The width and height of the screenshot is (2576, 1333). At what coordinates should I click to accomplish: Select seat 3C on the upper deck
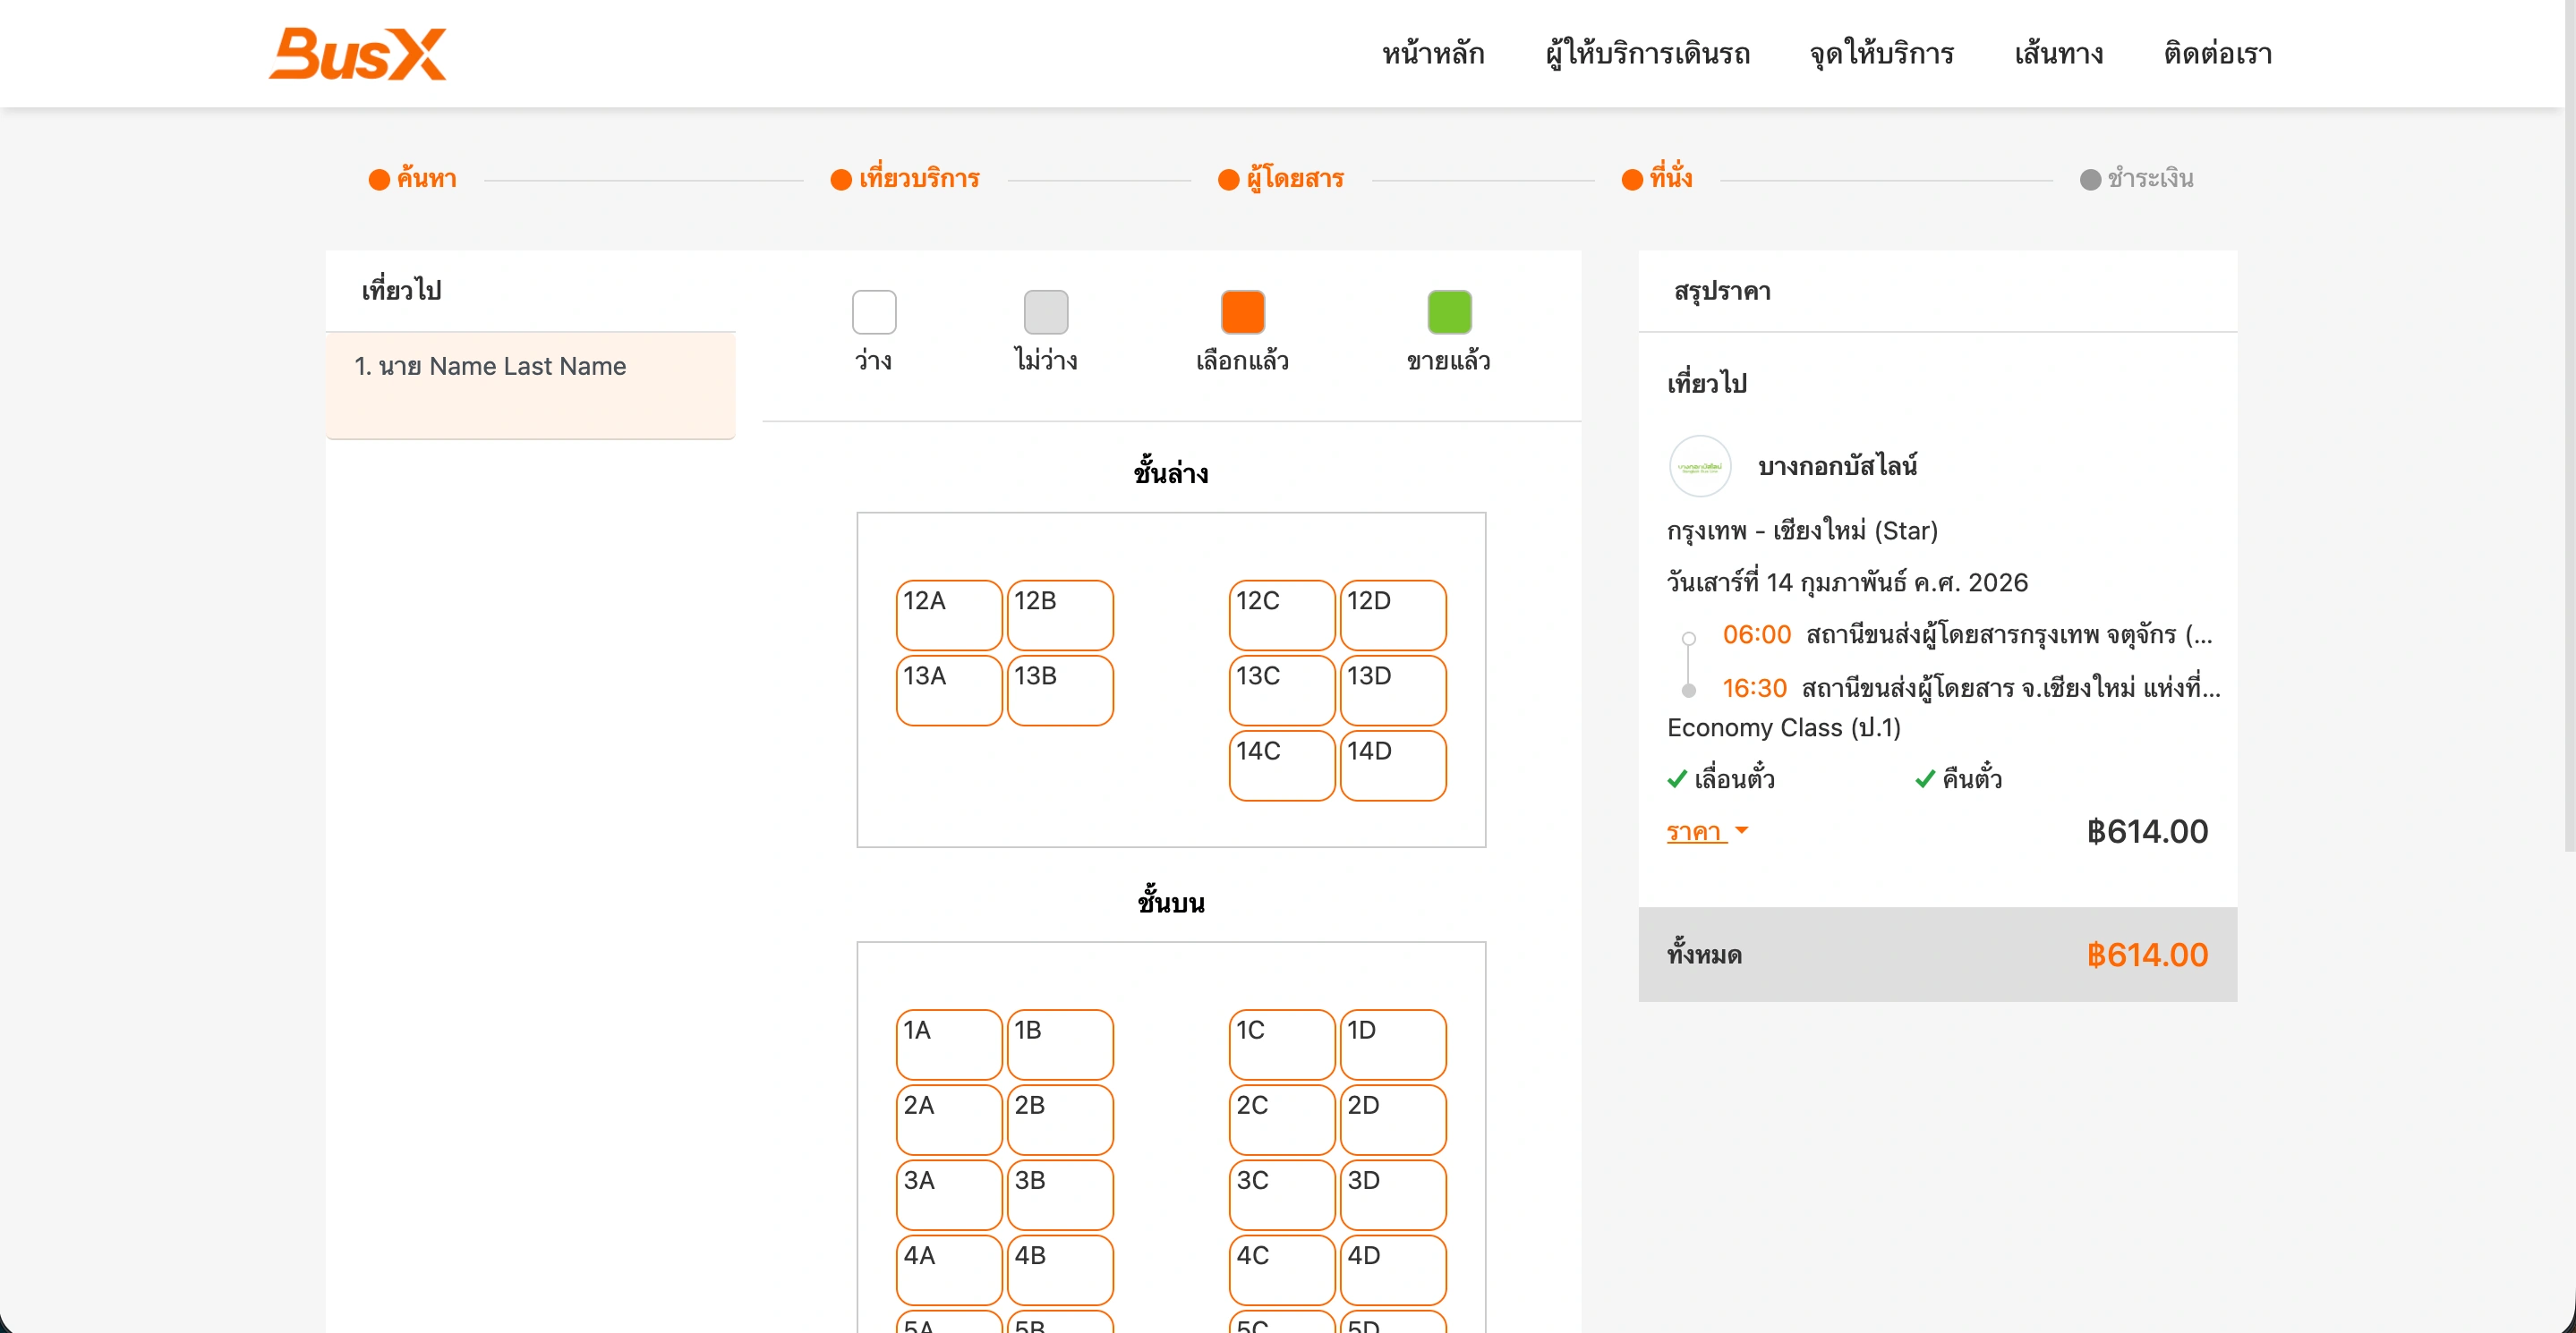(1281, 1194)
